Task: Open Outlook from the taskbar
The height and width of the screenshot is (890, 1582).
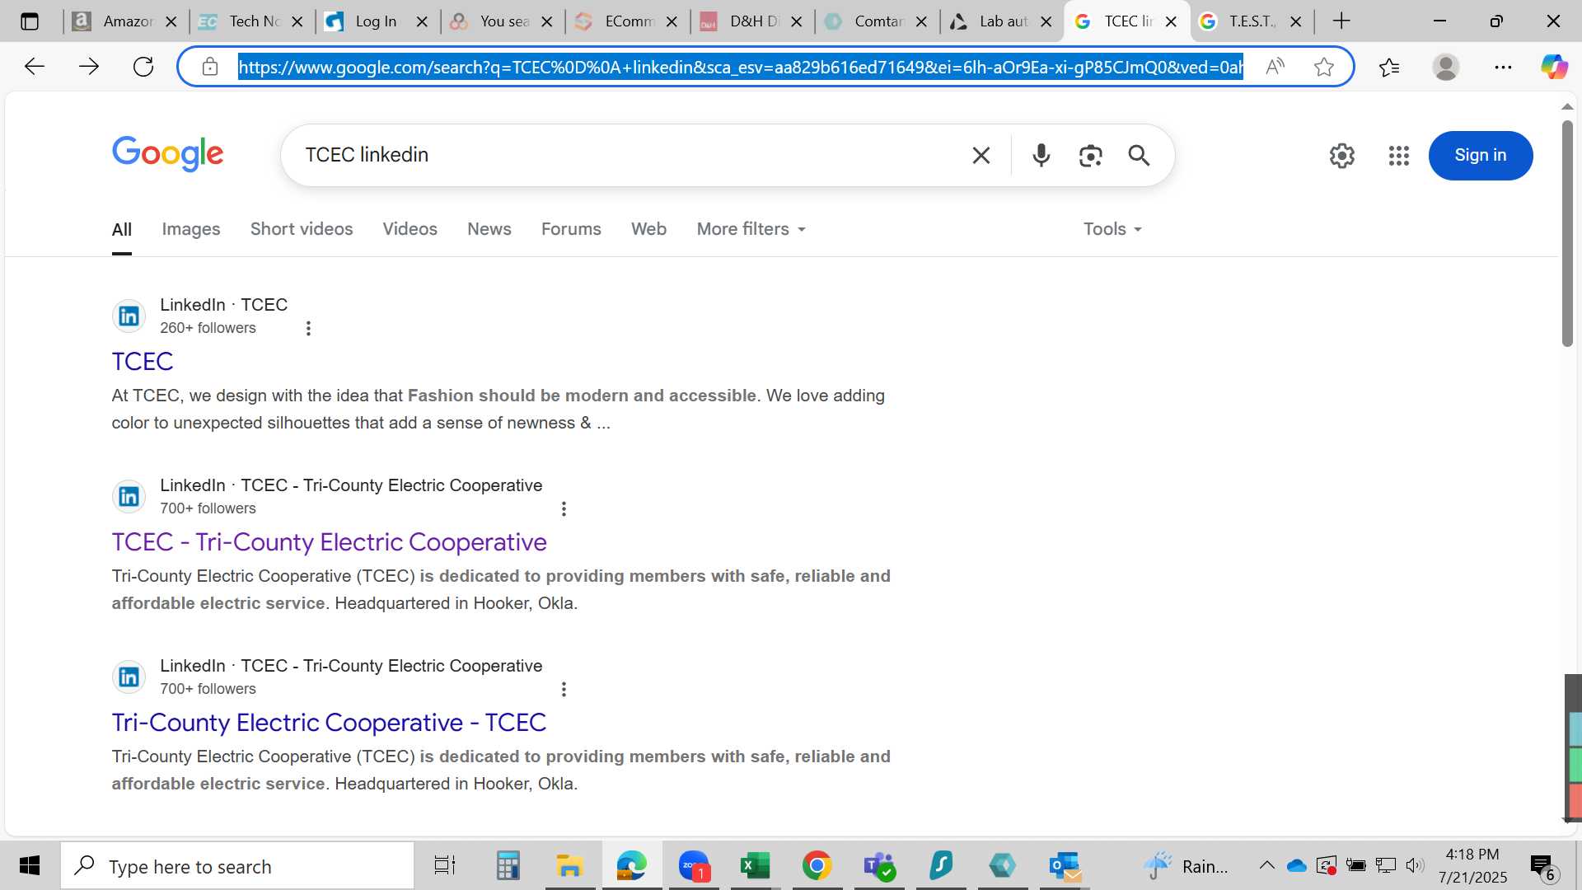Action: (1065, 865)
